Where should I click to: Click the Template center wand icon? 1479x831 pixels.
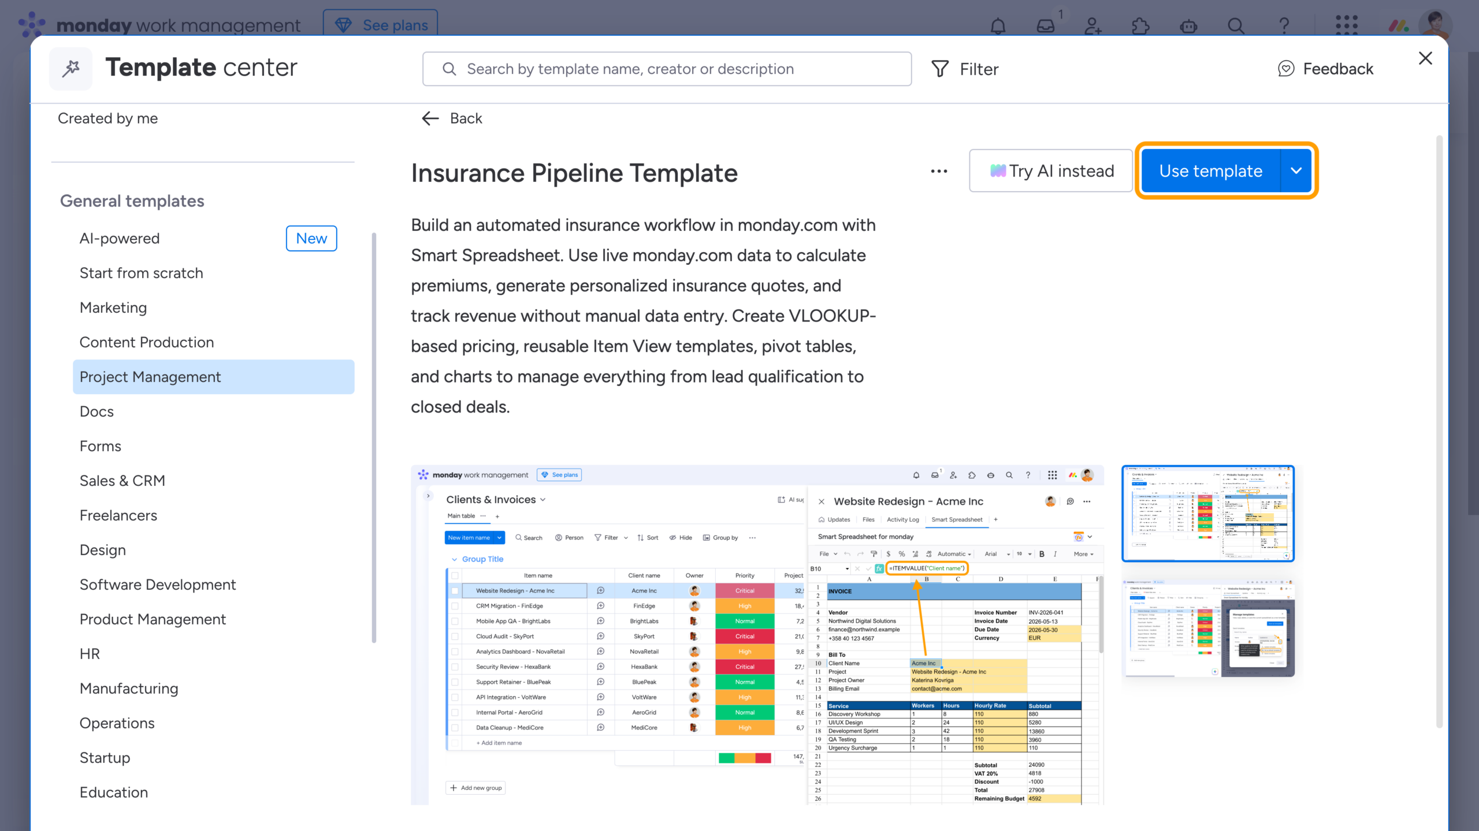(71, 68)
